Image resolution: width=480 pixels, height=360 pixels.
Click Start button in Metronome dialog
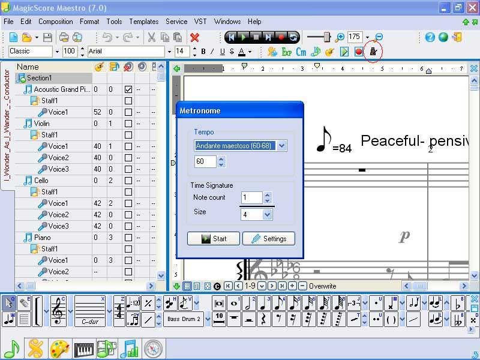(x=214, y=238)
